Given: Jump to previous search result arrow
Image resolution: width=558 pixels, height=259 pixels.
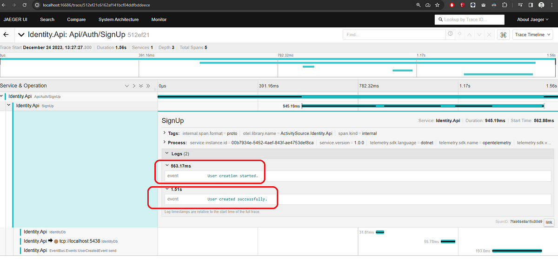Looking at the screenshot, I should tap(470, 35).
